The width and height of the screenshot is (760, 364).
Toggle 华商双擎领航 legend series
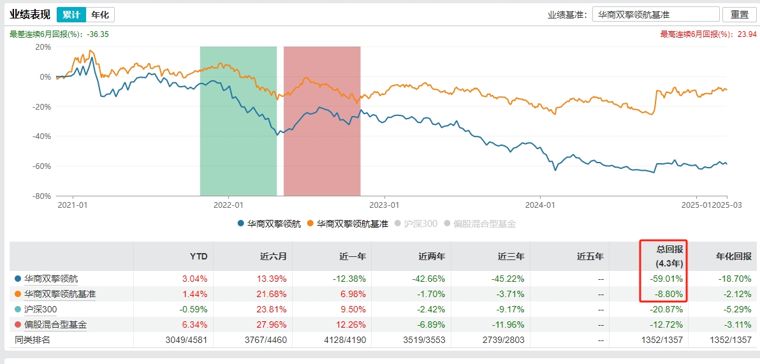pyautogui.click(x=268, y=224)
